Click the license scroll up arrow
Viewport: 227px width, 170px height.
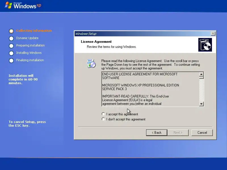coord(201,74)
